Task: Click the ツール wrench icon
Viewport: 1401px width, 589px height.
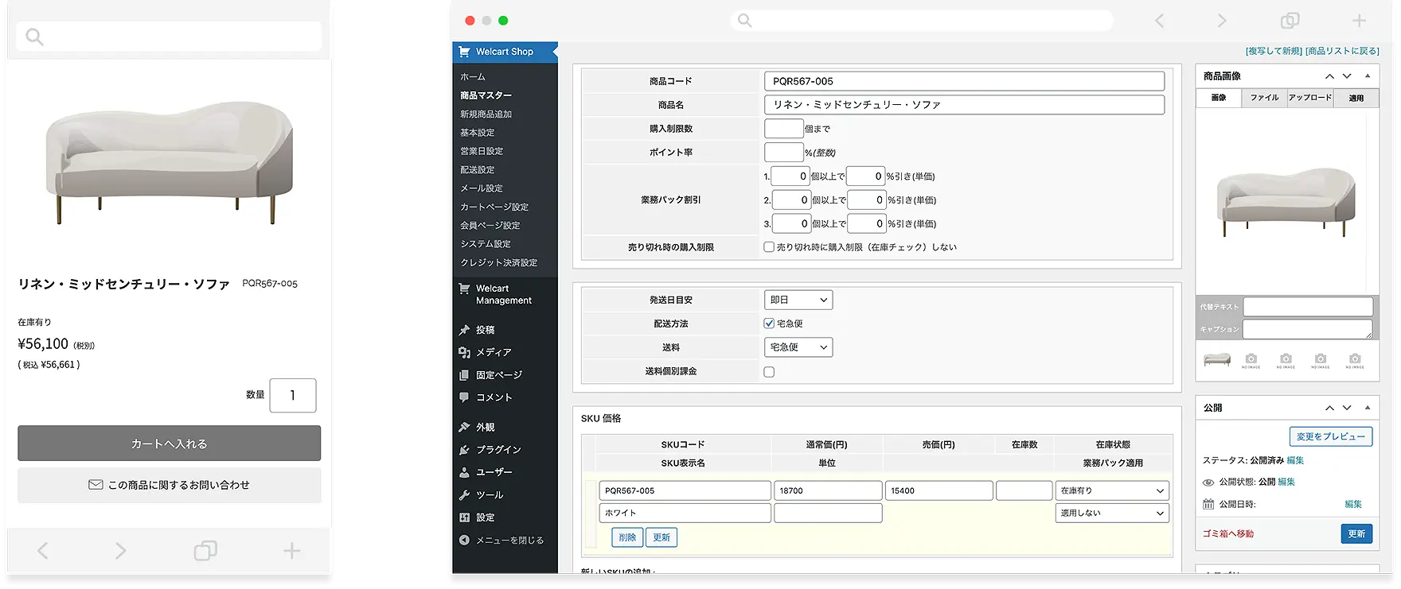Action: coord(464,495)
